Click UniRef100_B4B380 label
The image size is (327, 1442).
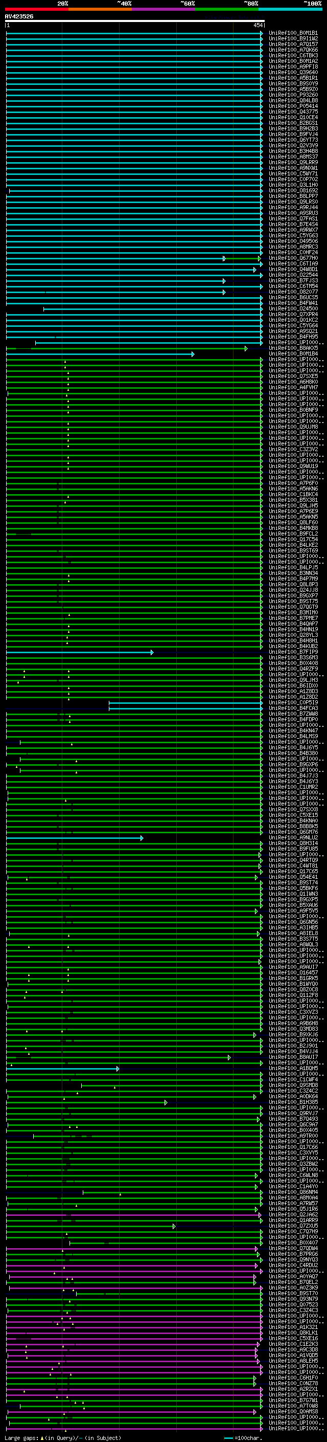point(293,753)
